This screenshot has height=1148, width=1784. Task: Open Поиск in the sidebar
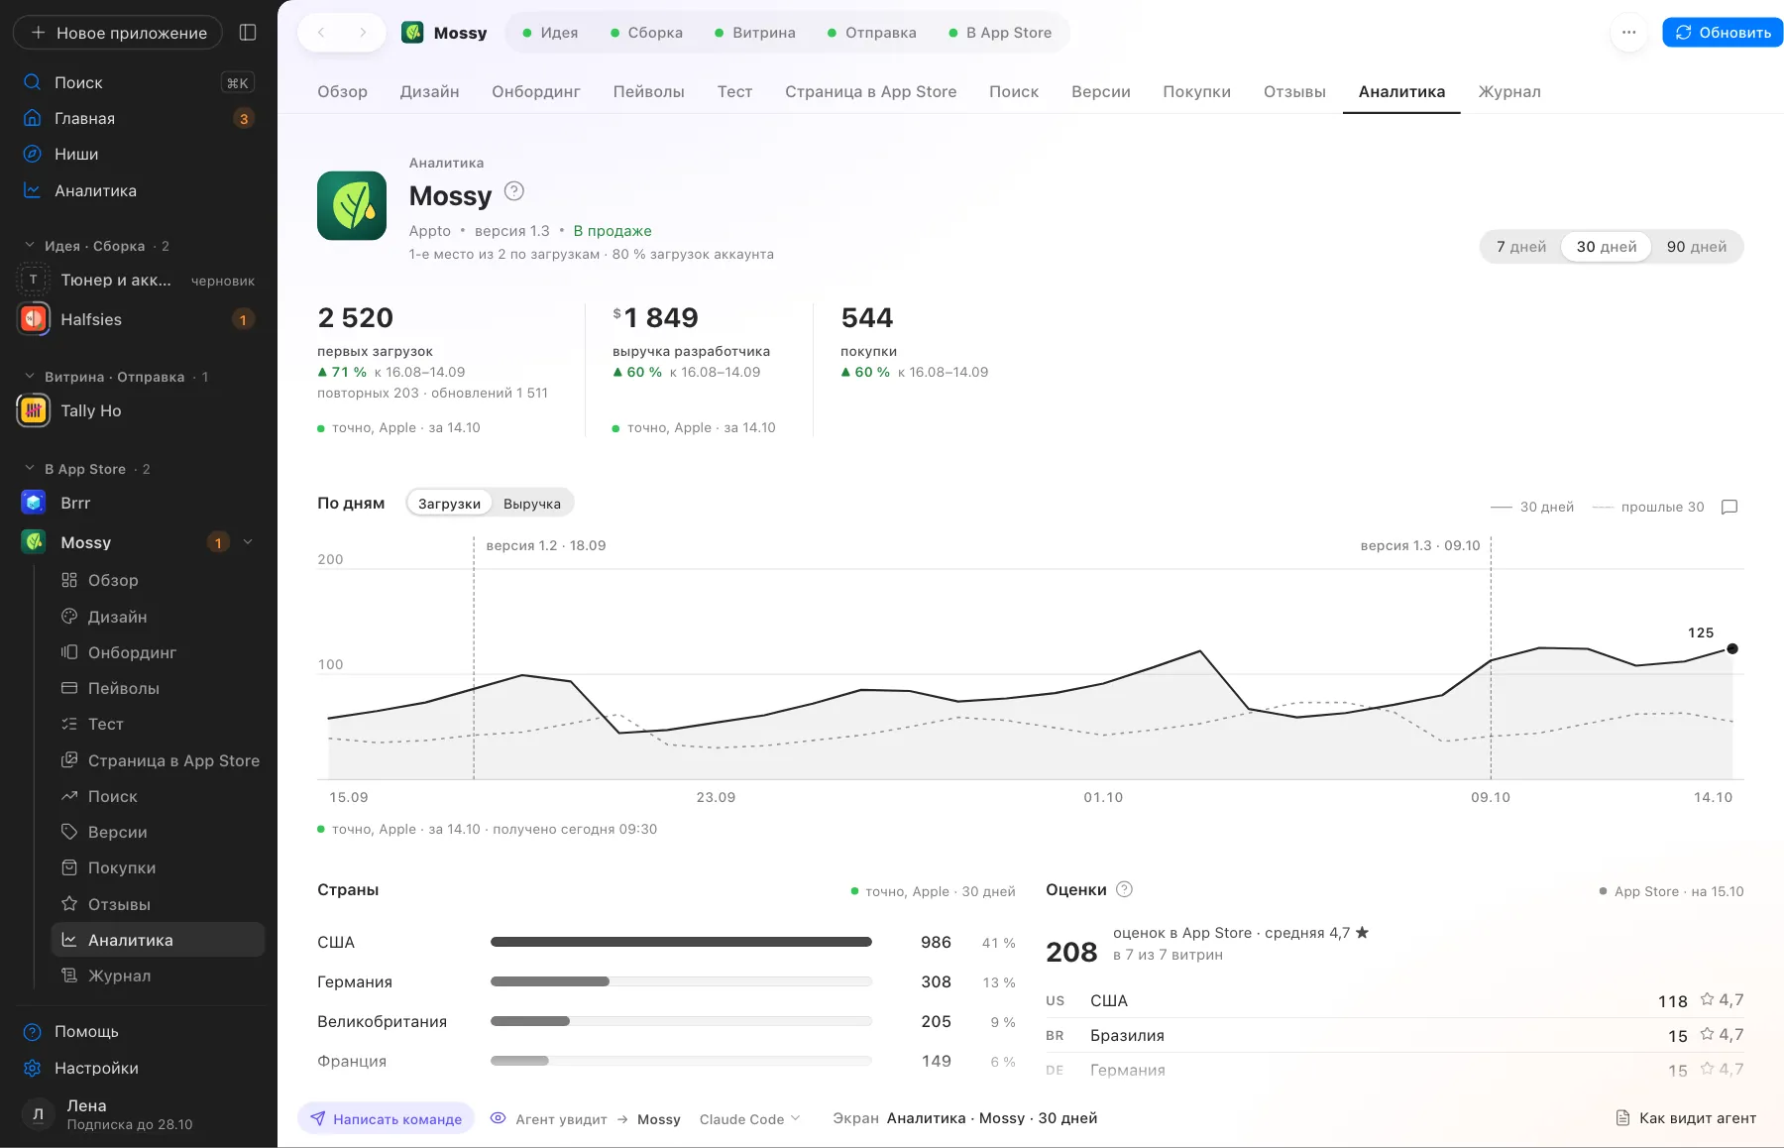139,82
